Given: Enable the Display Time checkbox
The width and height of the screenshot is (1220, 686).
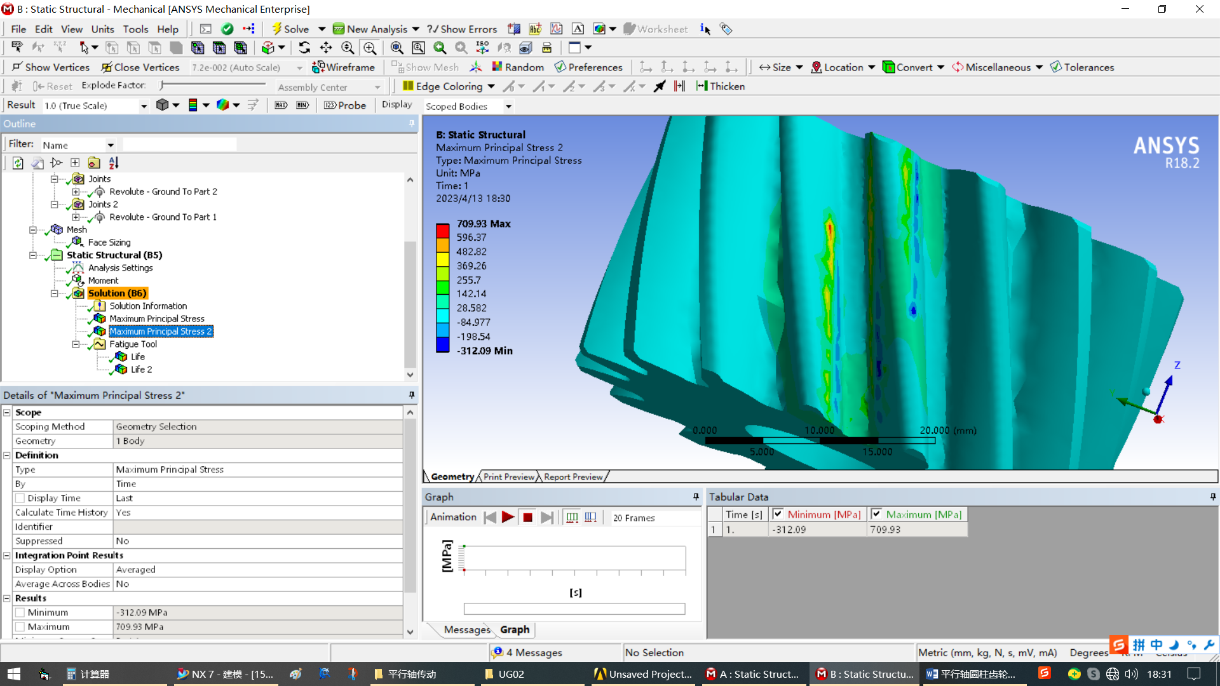Looking at the screenshot, I should point(20,498).
